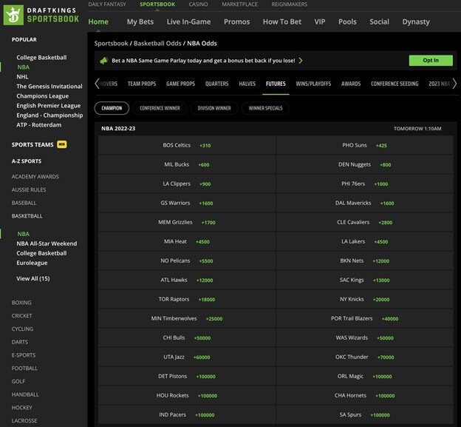This screenshot has width=461, height=427.
Task: Open the VIP menu item
Action: 320,21
